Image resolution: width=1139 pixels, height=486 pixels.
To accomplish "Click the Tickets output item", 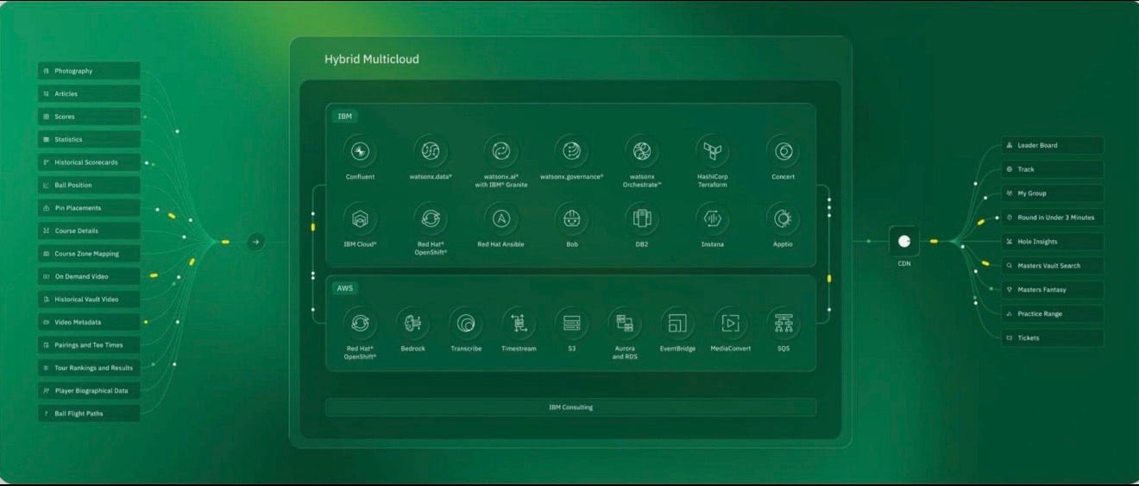I will click(1052, 338).
